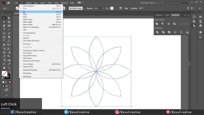The image size is (204, 115).
Task: Choose Cut from the Edit menu
Action: tap(41, 12)
